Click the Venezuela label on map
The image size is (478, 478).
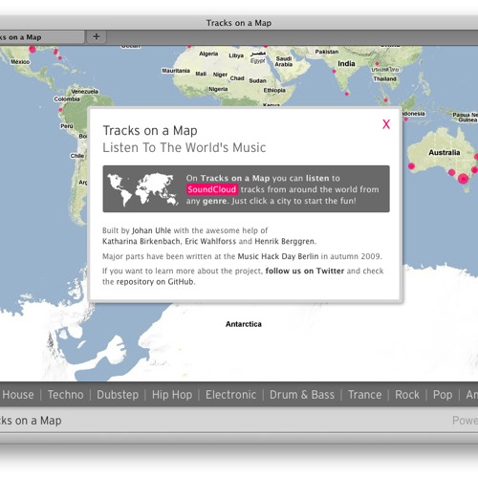85,92
